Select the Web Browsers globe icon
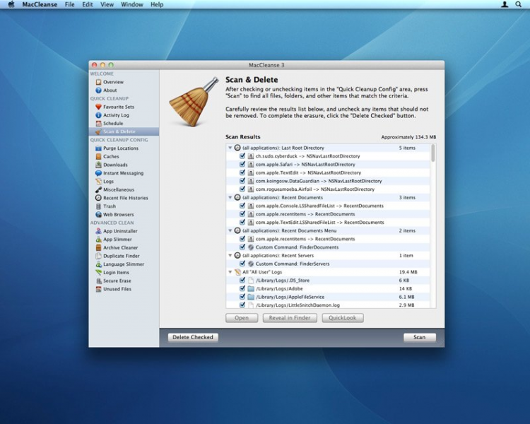 pyautogui.click(x=98, y=214)
